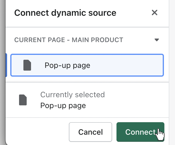Click the page icon in highlighted row
175x145 pixels.
point(27,65)
